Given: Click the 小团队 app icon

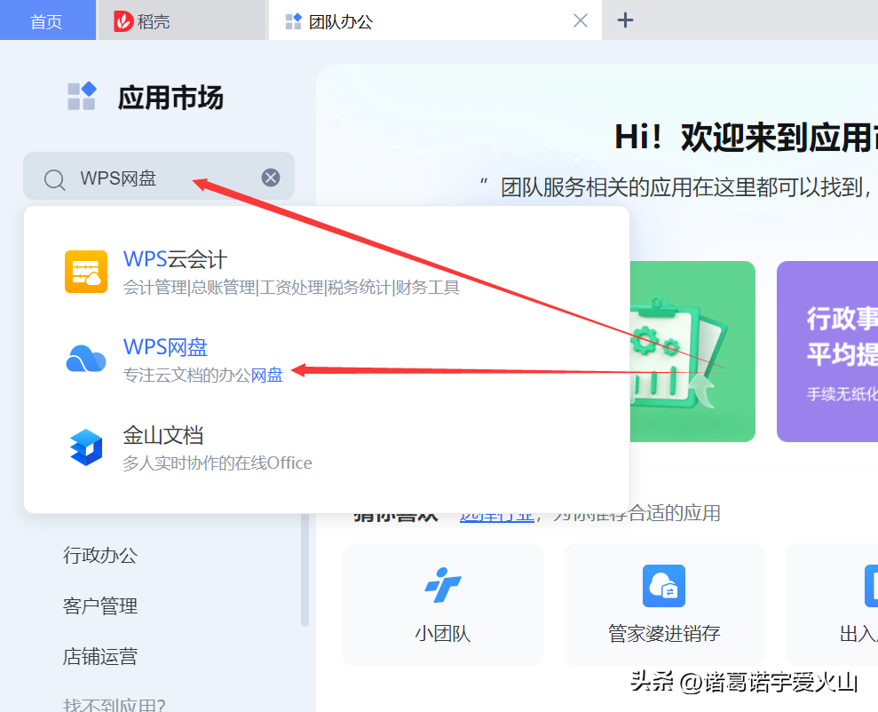Looking at the screenshot, I should pos(443,586).
